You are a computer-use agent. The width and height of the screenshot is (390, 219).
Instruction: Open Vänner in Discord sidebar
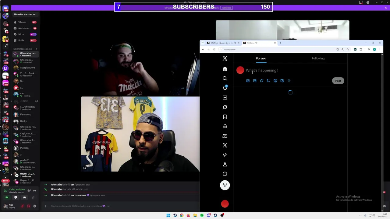coord(25,22)
